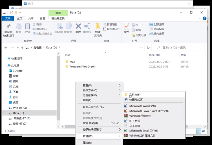Viewport: 212px width, 145px height.
Task: Select 数据盘-2T (F:) drive in sidebar
Action: pos(22,118)
